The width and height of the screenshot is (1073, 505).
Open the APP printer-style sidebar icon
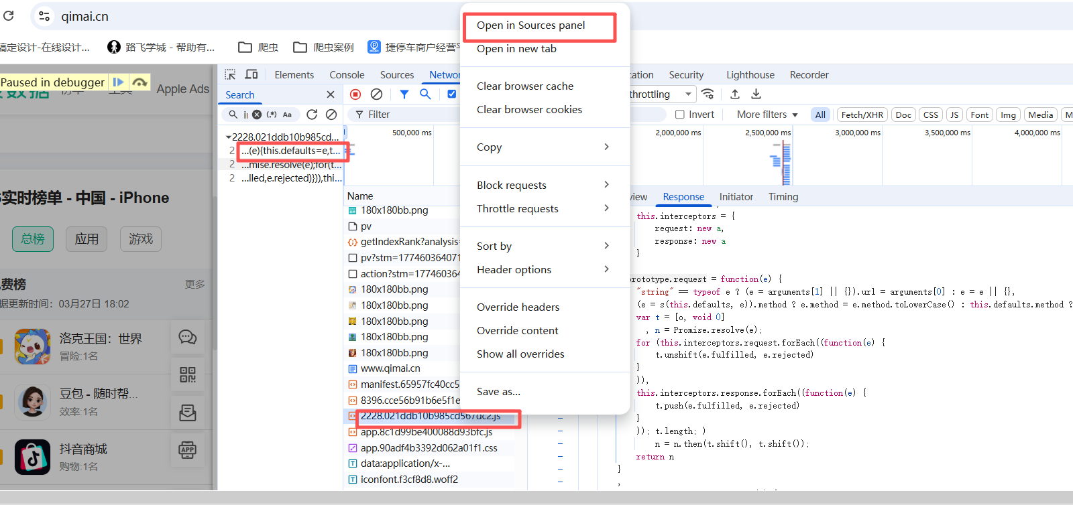coord(188,449)
